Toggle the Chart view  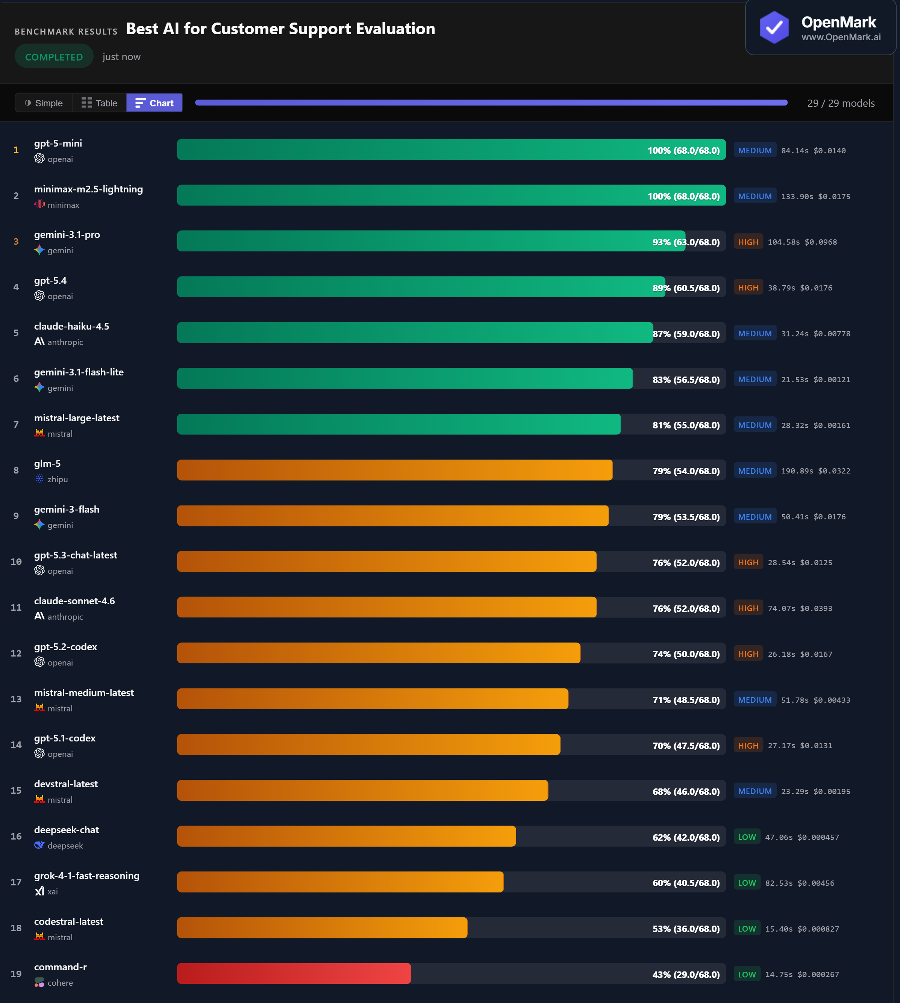(154, 103)
